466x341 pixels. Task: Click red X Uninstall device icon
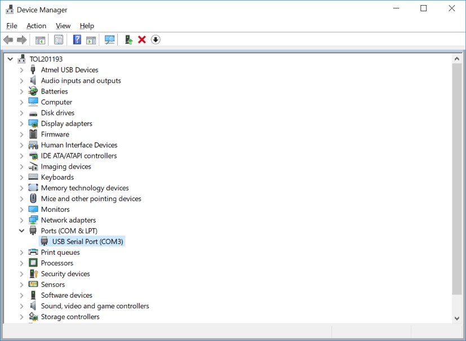[142, 39]
